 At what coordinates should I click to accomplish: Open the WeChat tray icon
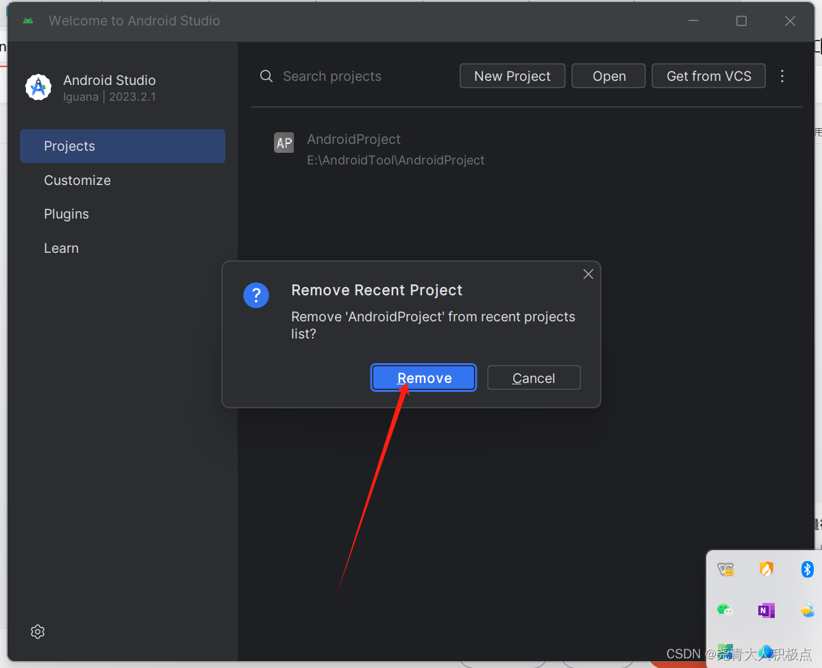coord(725,610)
